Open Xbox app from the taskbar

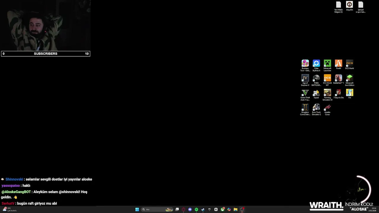tap(222, 209)
